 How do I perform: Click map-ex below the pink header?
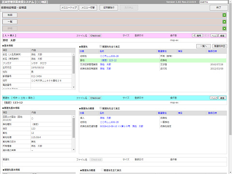174,40
